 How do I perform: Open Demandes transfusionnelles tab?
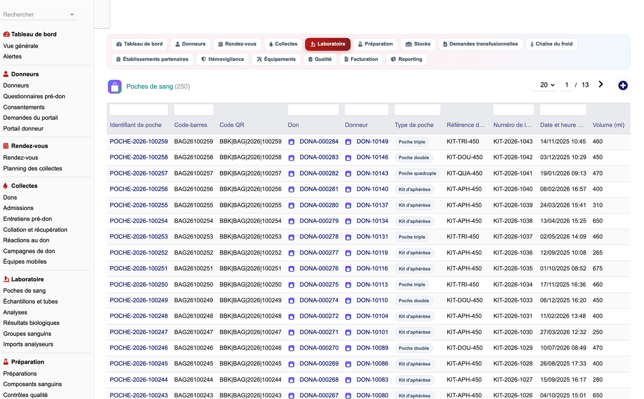click(480, 44)
